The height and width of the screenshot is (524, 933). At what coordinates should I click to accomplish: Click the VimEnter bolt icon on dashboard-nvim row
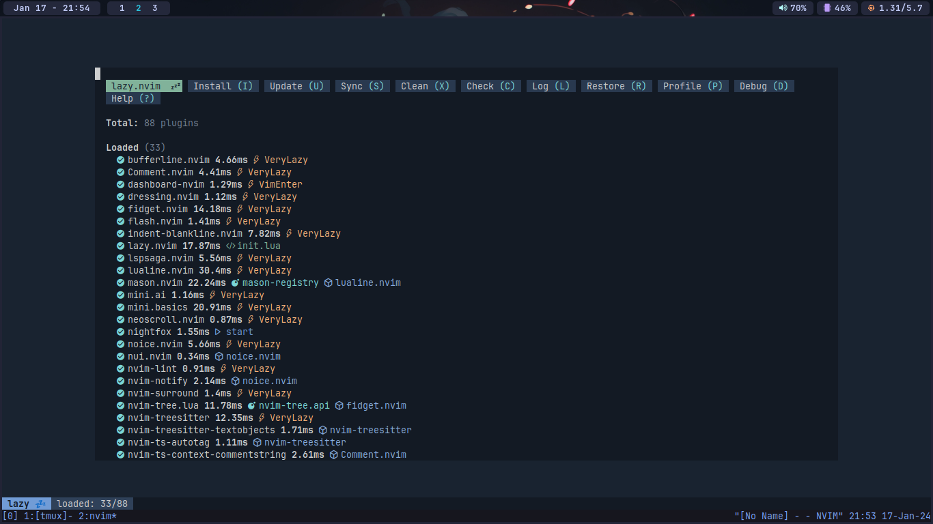pos(251,184)
